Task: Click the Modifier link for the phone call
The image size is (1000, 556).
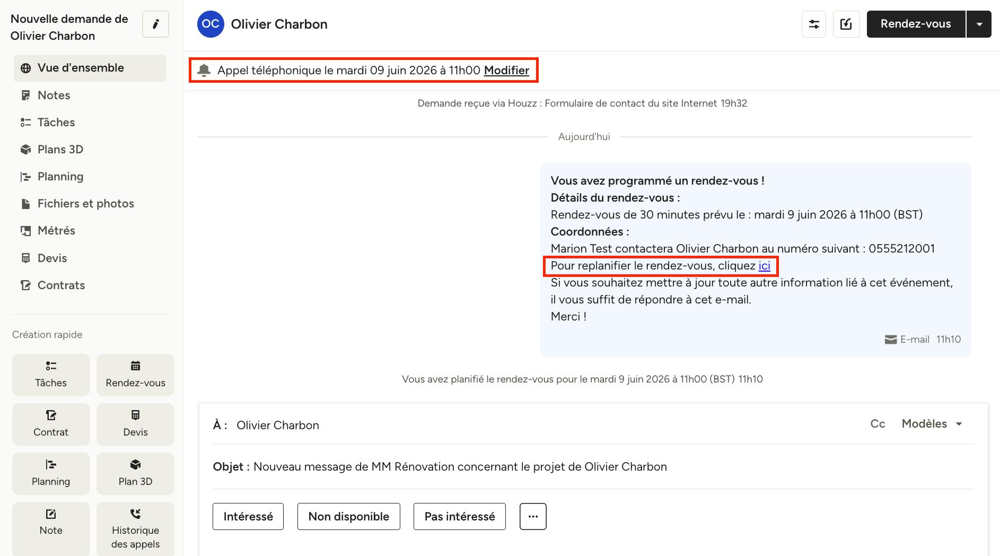Action: pyautogui.click(x=506, y=71)
